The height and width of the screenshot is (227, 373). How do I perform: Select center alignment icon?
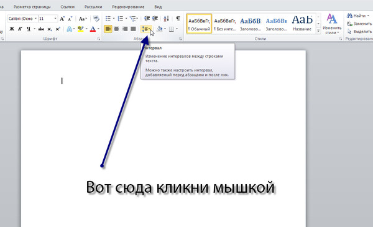pos(116,29)
